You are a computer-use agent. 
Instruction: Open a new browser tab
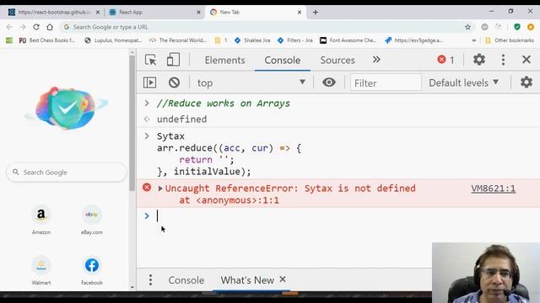(315, 12)
